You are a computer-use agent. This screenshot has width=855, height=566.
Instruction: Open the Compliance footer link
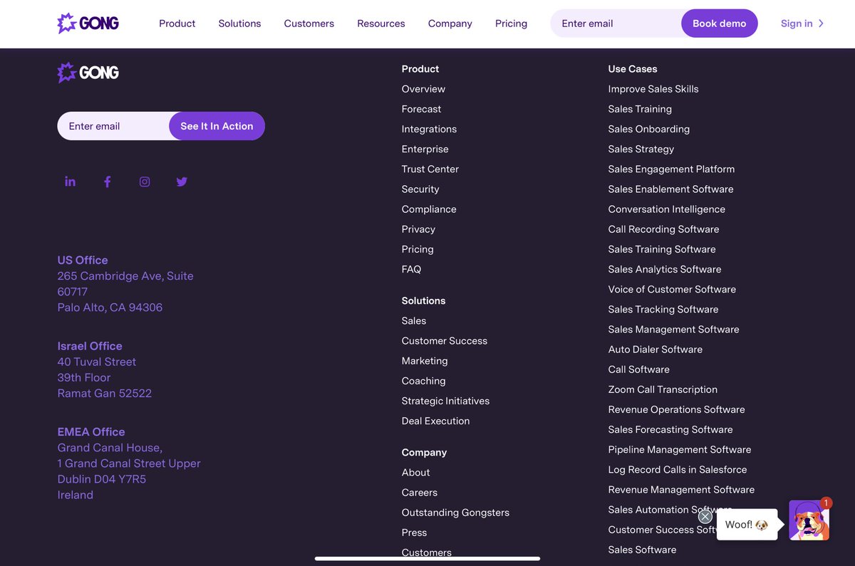click(429, 209)
